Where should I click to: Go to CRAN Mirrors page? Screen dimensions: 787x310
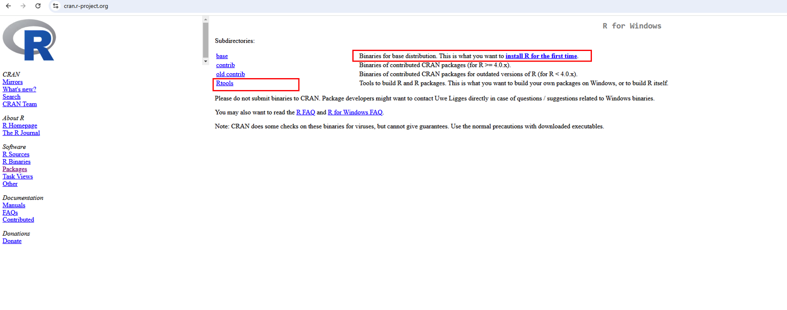coord(13,82)
